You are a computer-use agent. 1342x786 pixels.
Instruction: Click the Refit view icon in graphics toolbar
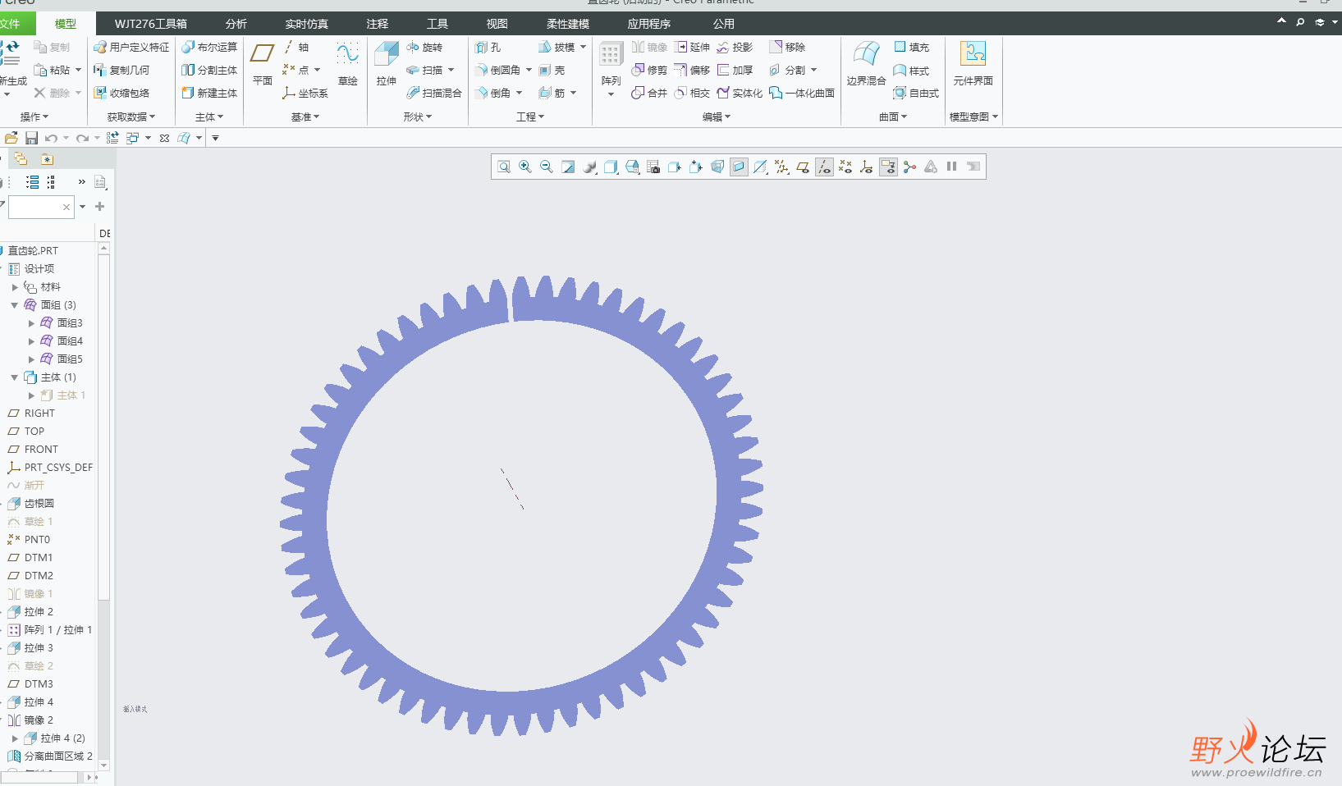point(504,167)
